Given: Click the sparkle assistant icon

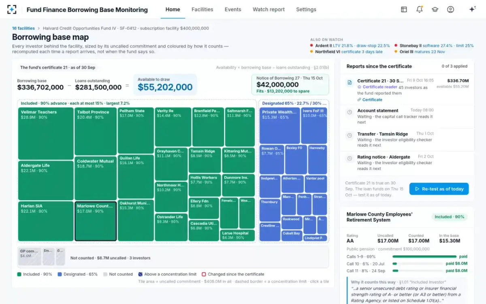Looking at the screenshot, I should point(472,9).
